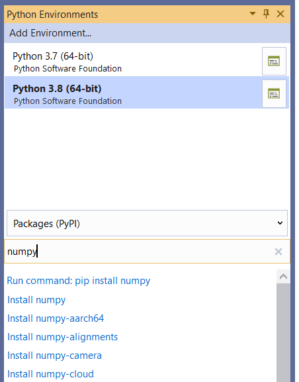
Task: Choose Install numpy-alignments result
Action: tap(63, 337)
